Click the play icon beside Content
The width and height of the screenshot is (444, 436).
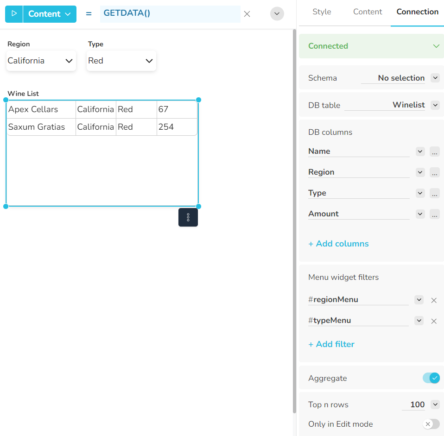tap(14, 14)
